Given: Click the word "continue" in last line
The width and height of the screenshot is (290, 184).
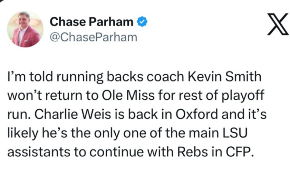Looking at the screenshot, I should (x=125, y=153).
